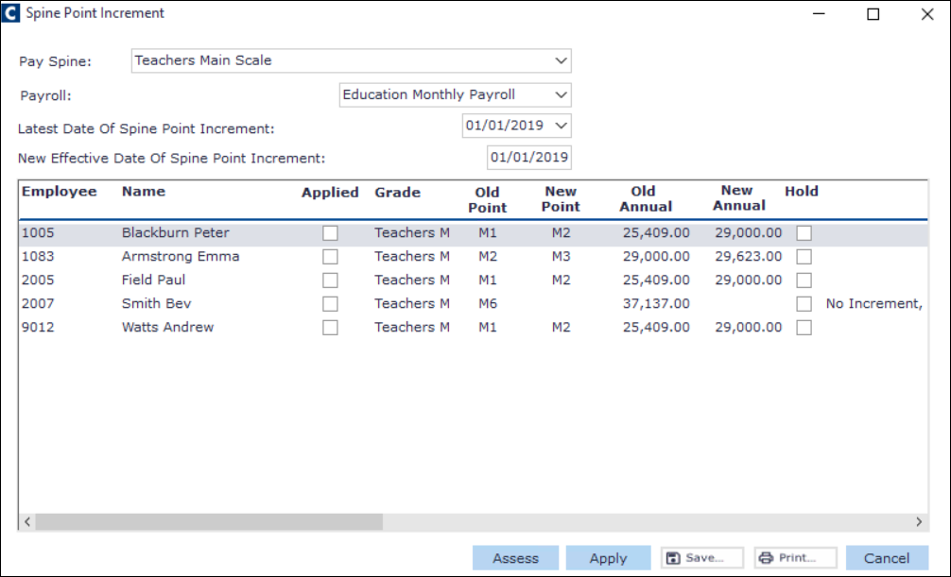This screenshot has height=577, width=951.
Task: Click the Apply button
Action: click(609, 557)
